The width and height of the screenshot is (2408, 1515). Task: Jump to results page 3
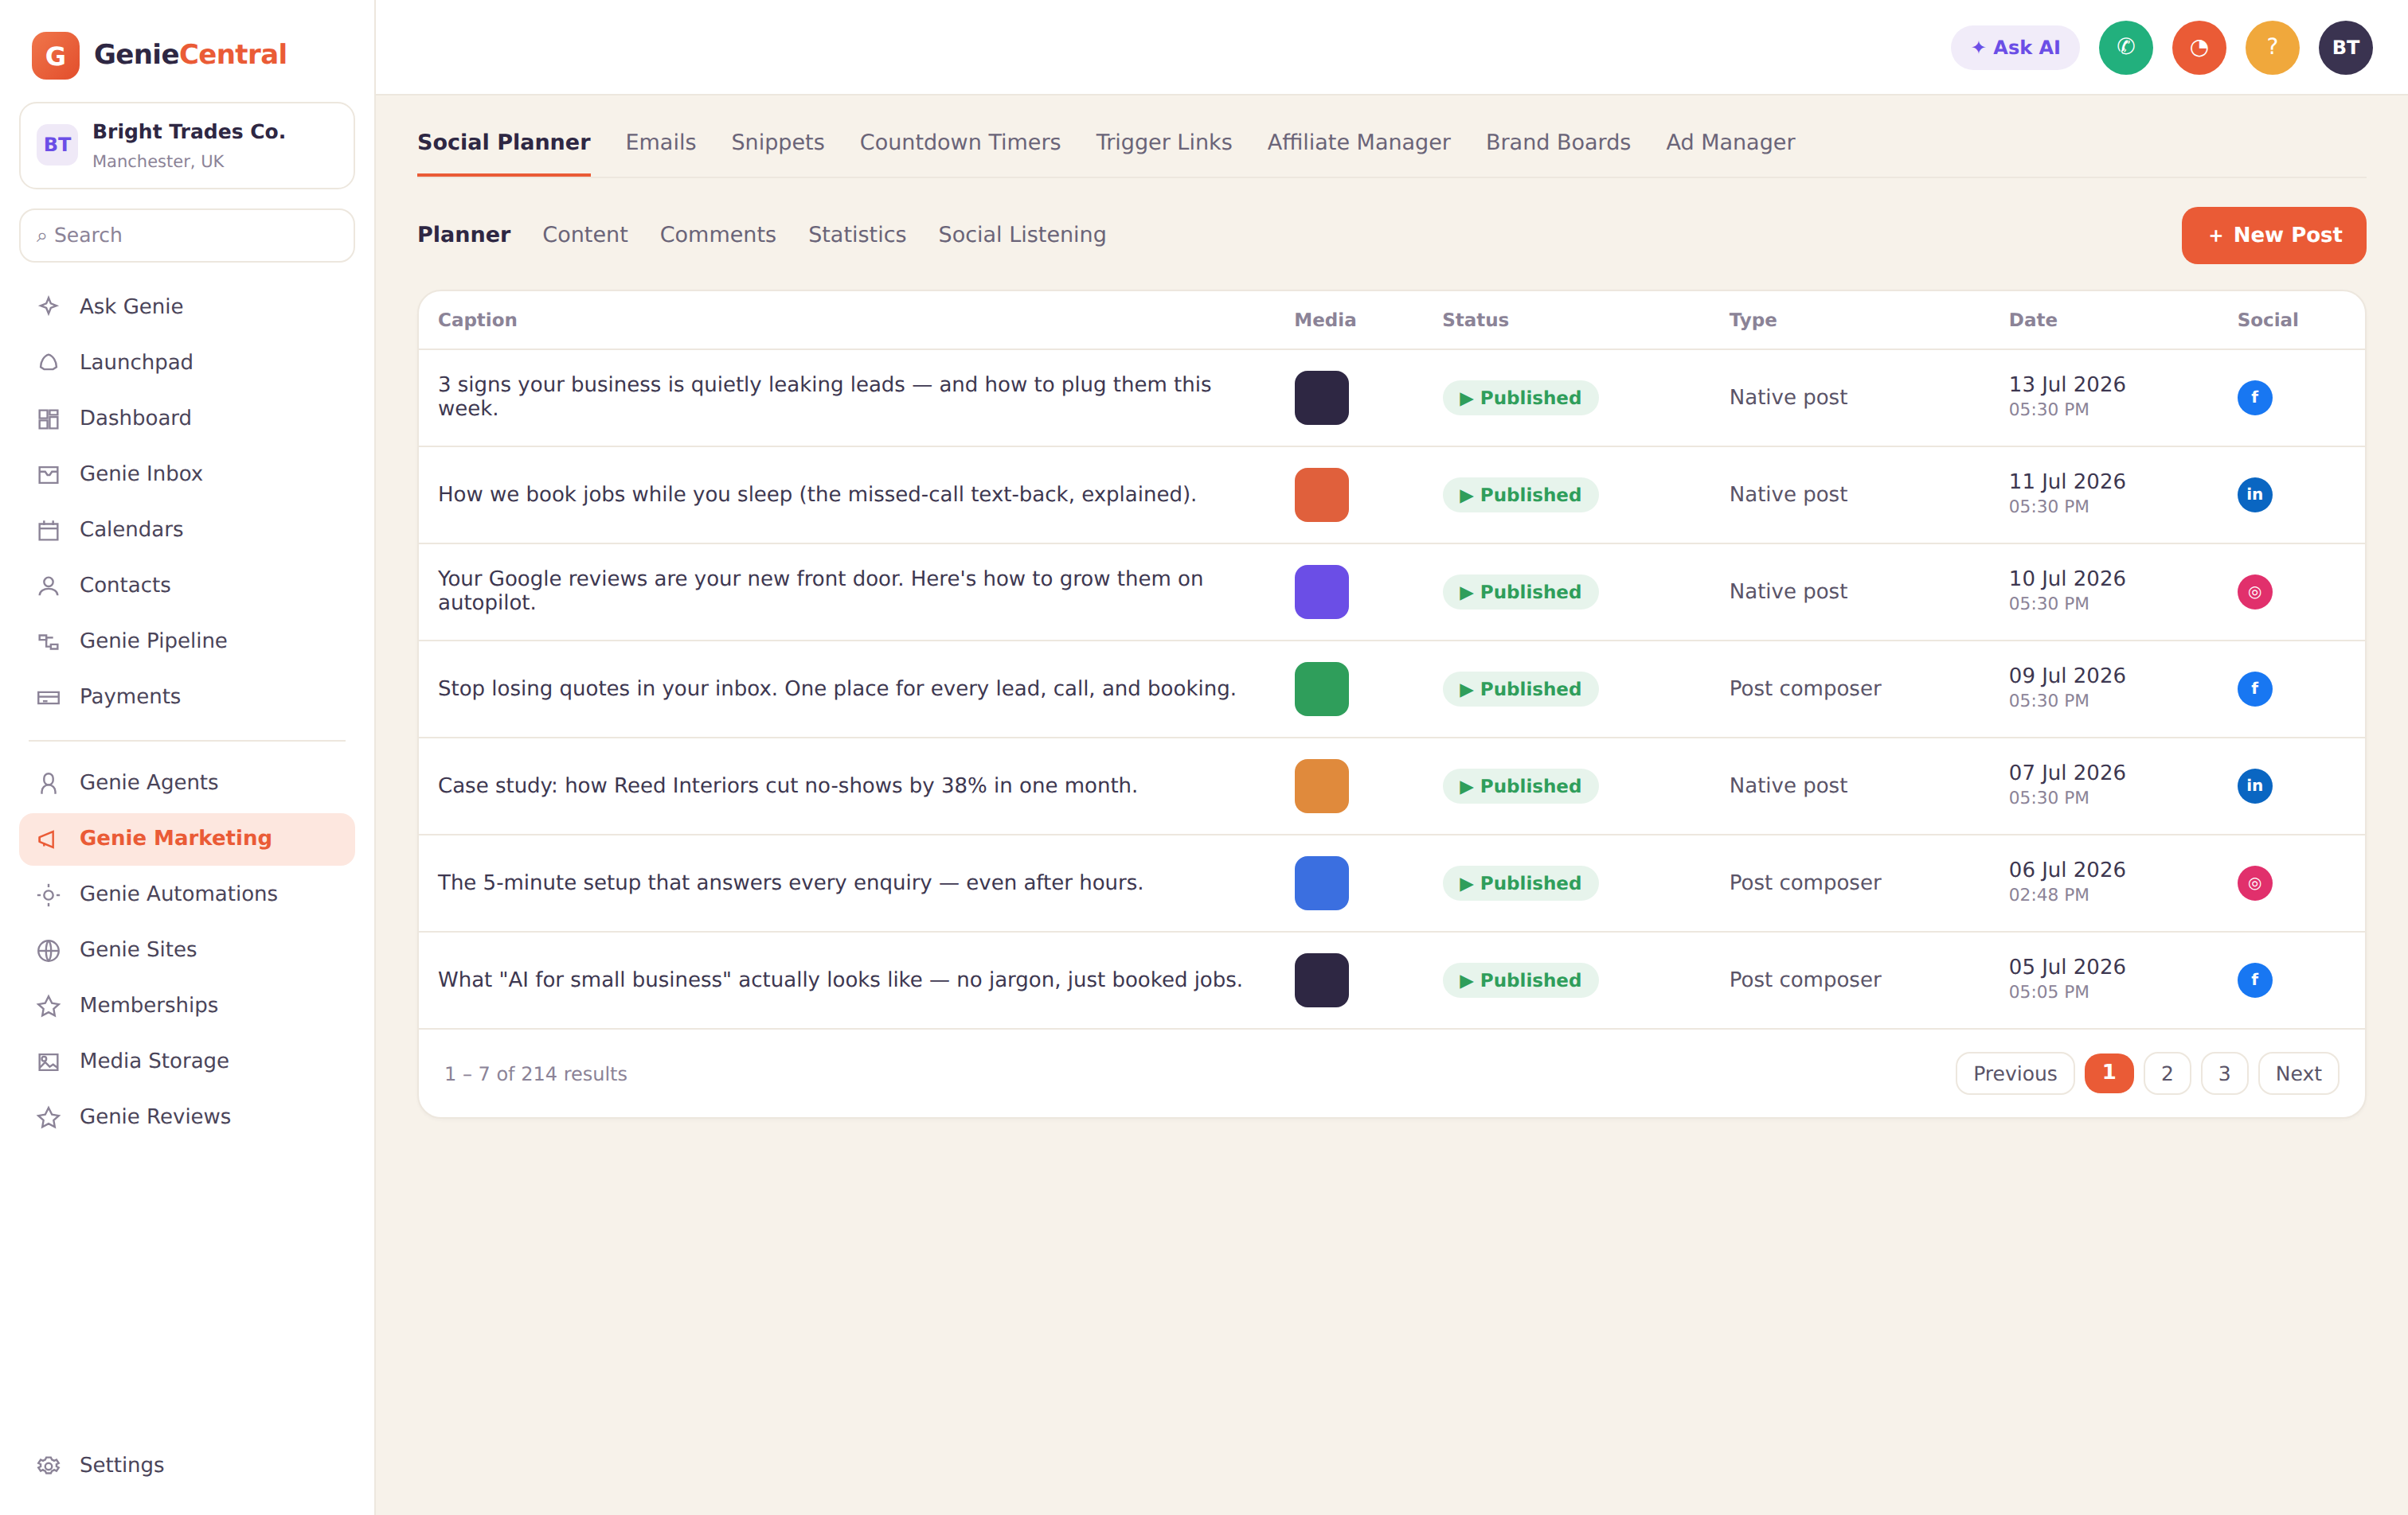coord(2224,1073)
